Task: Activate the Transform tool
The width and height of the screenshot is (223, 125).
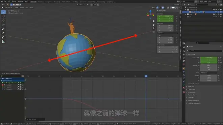Action: pos(3,33)
